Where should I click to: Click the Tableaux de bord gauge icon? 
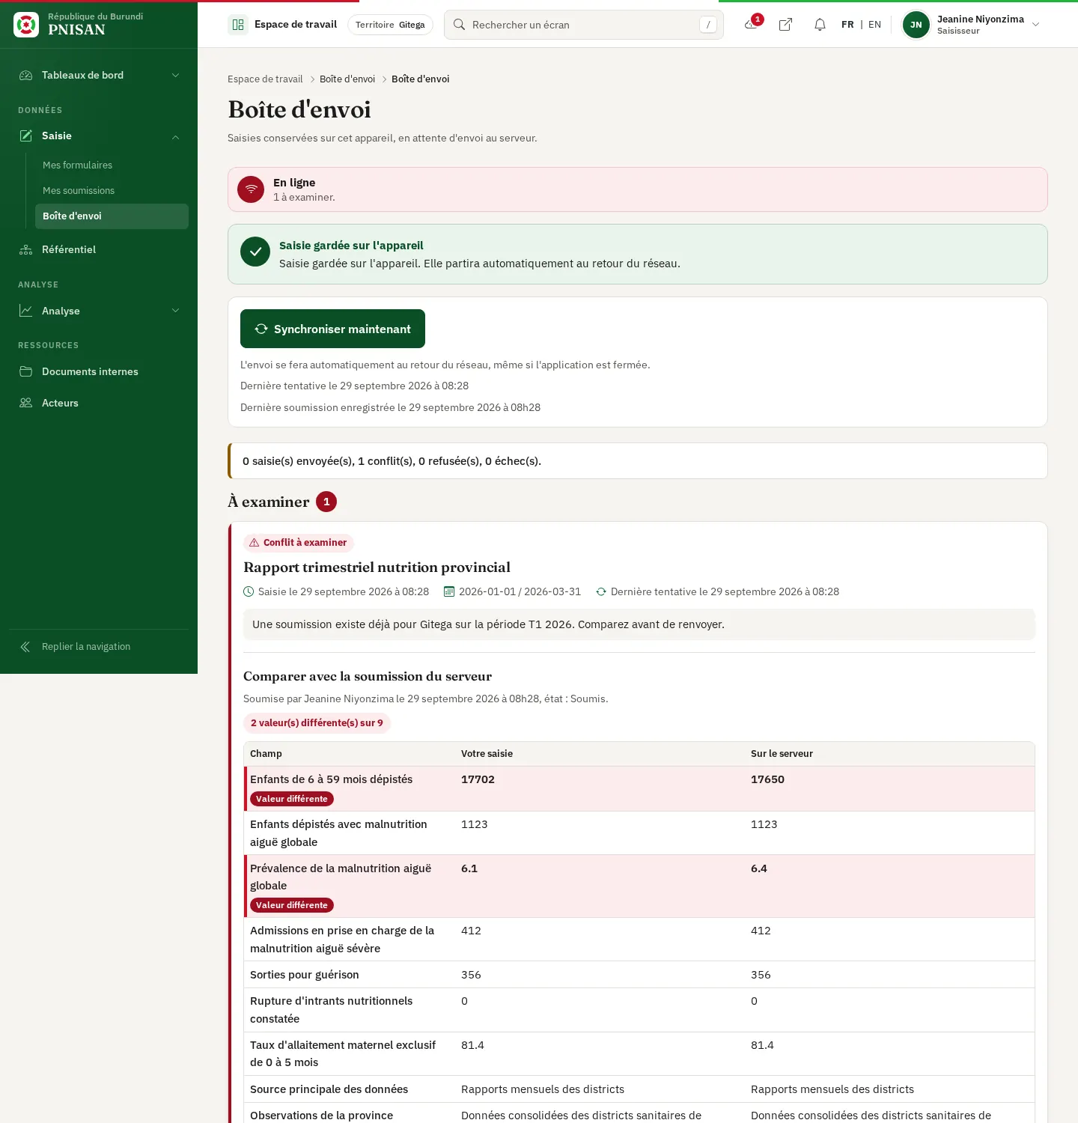tap(26, 75)
